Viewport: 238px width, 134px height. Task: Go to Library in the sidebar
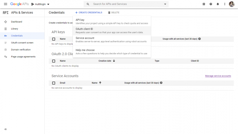coord(15,29)
